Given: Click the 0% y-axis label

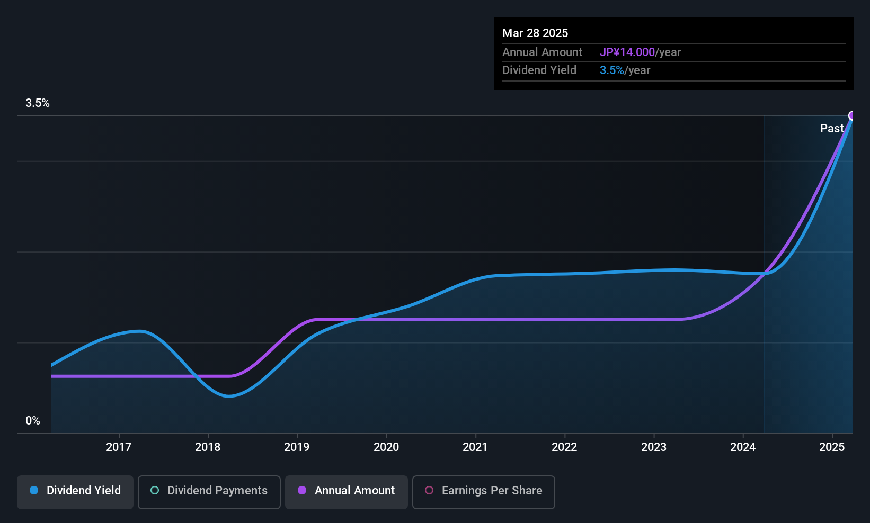Looking at the screenshot, I should [33, 421].
